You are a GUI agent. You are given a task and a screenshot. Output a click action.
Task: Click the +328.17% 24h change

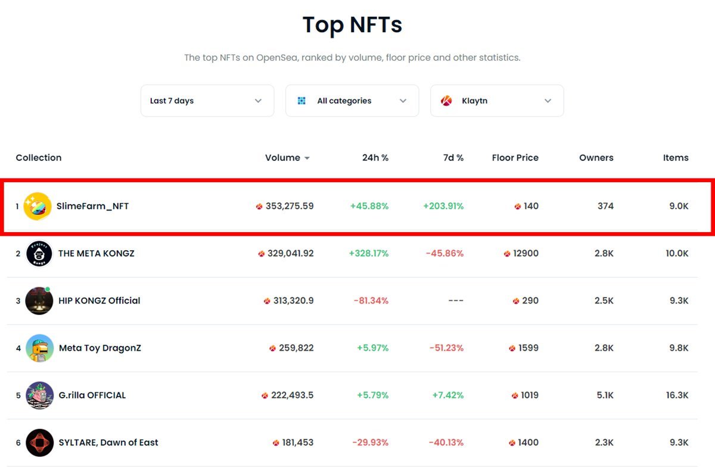[369, 253]
